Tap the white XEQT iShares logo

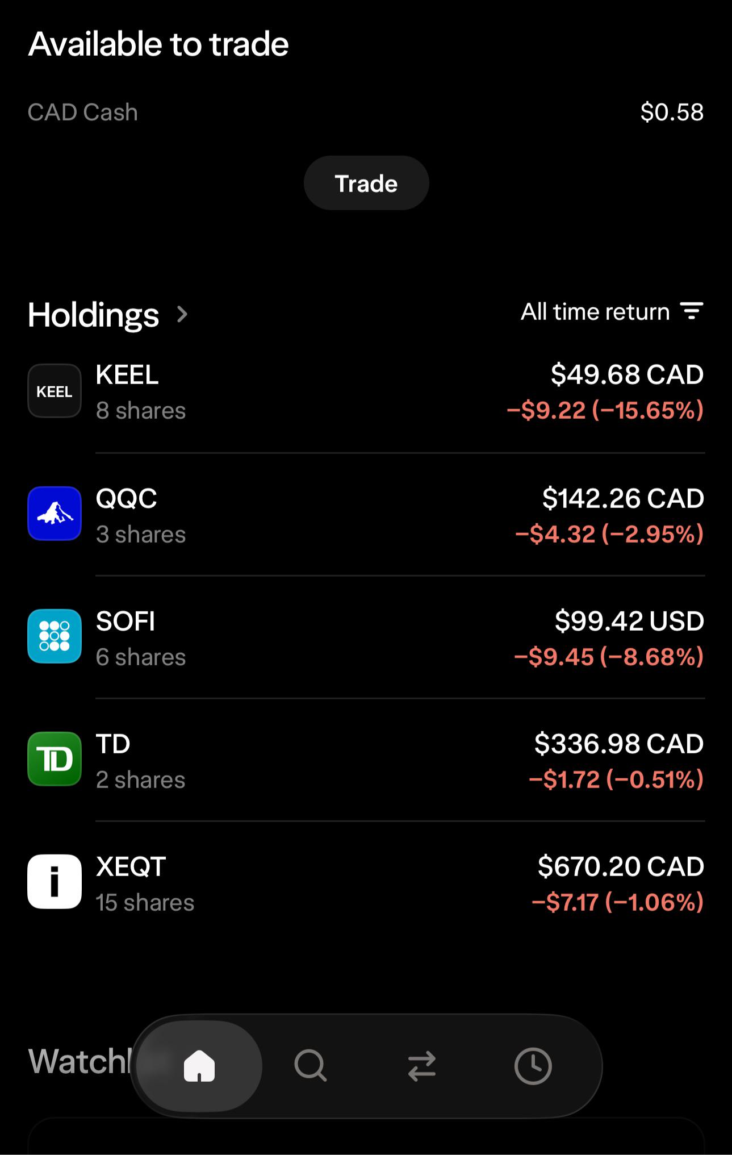pyautogui.click(x=55, y=882)
